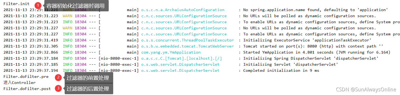Viewport: 400px width, 95px height.
Task: Click the 'Completed initialization in 9 ms' message
Action: 281,70
